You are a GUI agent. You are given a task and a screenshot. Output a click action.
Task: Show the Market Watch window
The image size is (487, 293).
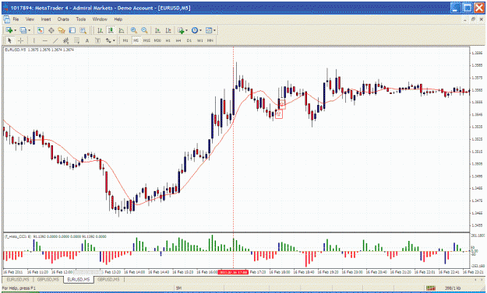coord(41,30)
